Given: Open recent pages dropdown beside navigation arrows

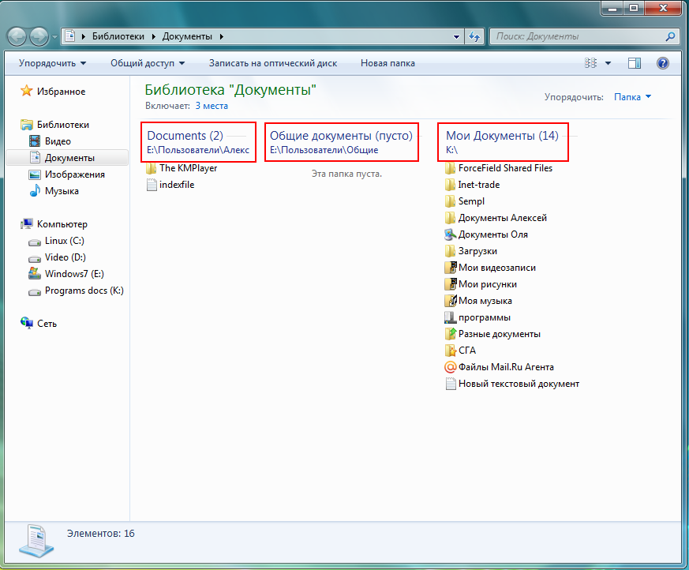Looking at the screenshot, I should (x=54, y=37).
